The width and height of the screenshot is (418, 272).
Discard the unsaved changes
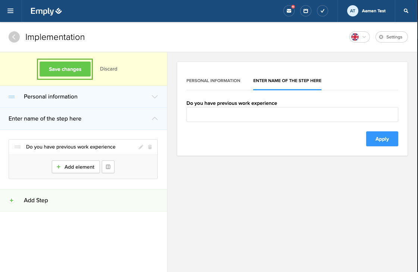point(109,69)
